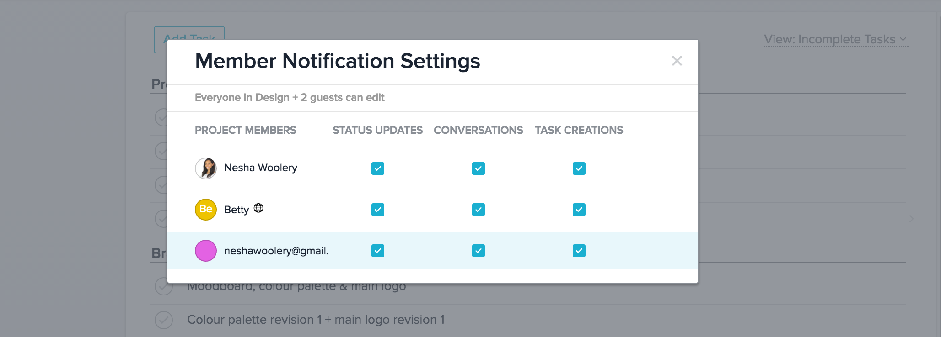Disable Conversations for neshawoolery@gmail member

click(479, 251)
